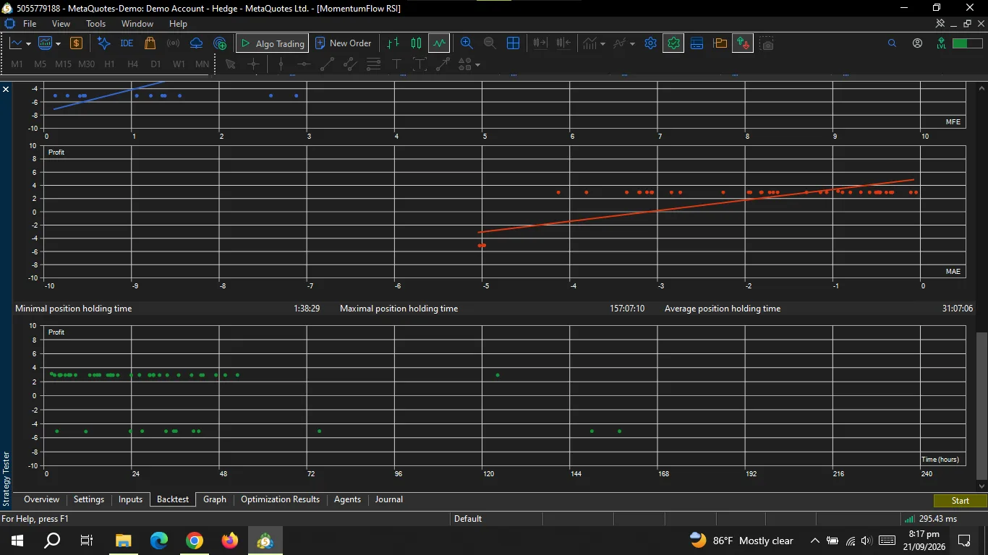Expand the chart type dropdown arrow

coord(28,44)
